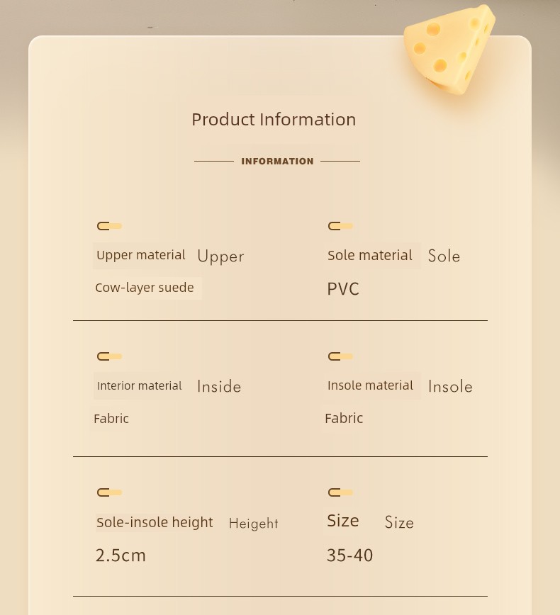
Task: Click the 2.5cm height value
Action: click(x=121, y=555)
